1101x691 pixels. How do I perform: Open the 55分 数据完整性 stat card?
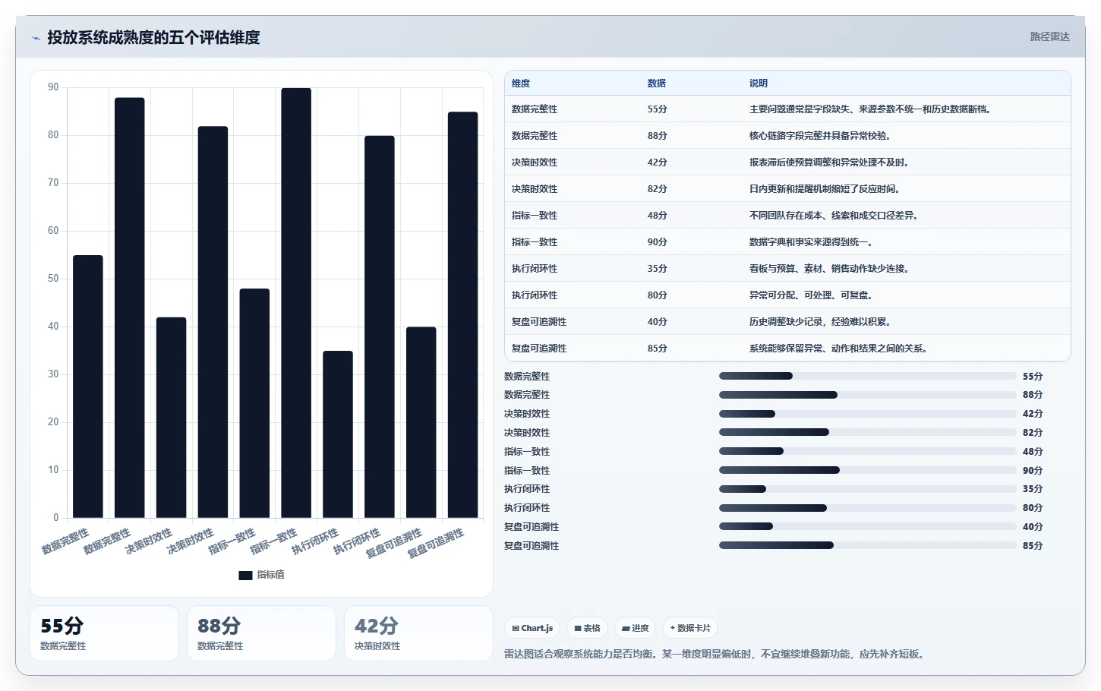tap(104, 633)
